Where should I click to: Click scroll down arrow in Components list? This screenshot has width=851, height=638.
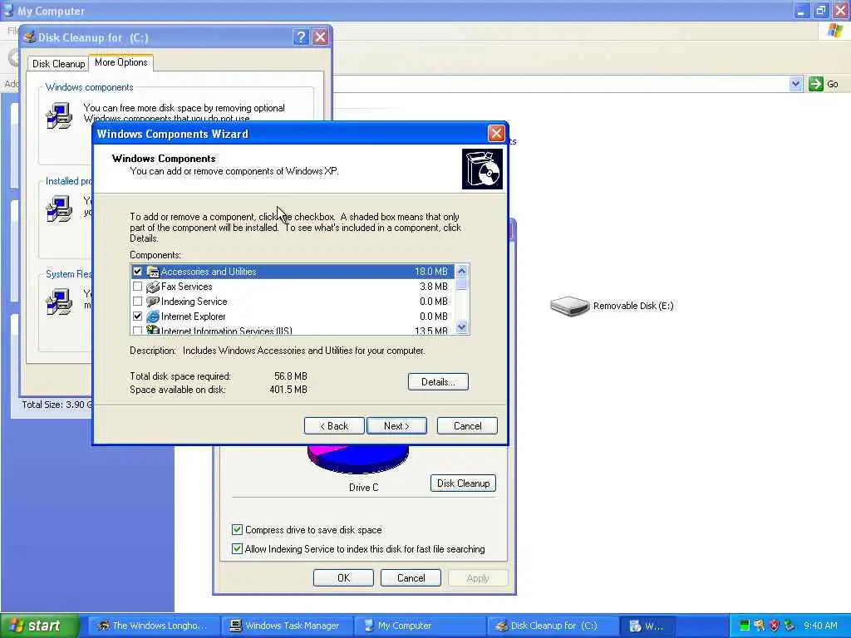(461, 327)
